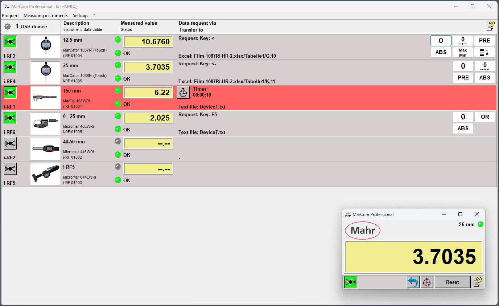This screenshot has width=499, height=306.
Task: Click the 0 scale button in i-RF3 row
Action: tap(463, 41)
